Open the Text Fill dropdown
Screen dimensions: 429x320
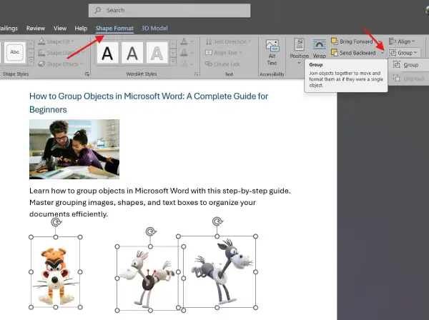click(187, 41)
